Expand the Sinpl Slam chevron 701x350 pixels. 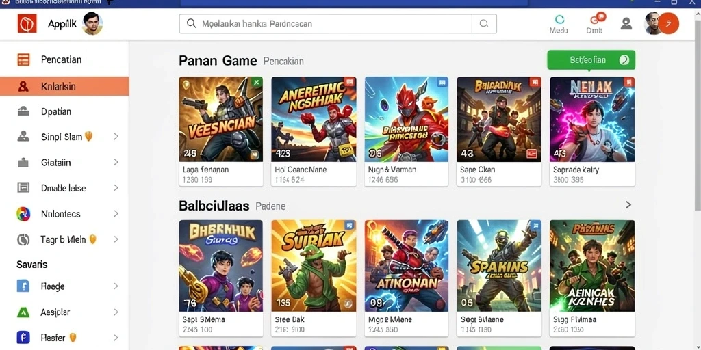click(x=116, y=137)
